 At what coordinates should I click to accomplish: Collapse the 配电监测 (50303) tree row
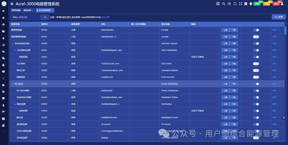(15, 104)
